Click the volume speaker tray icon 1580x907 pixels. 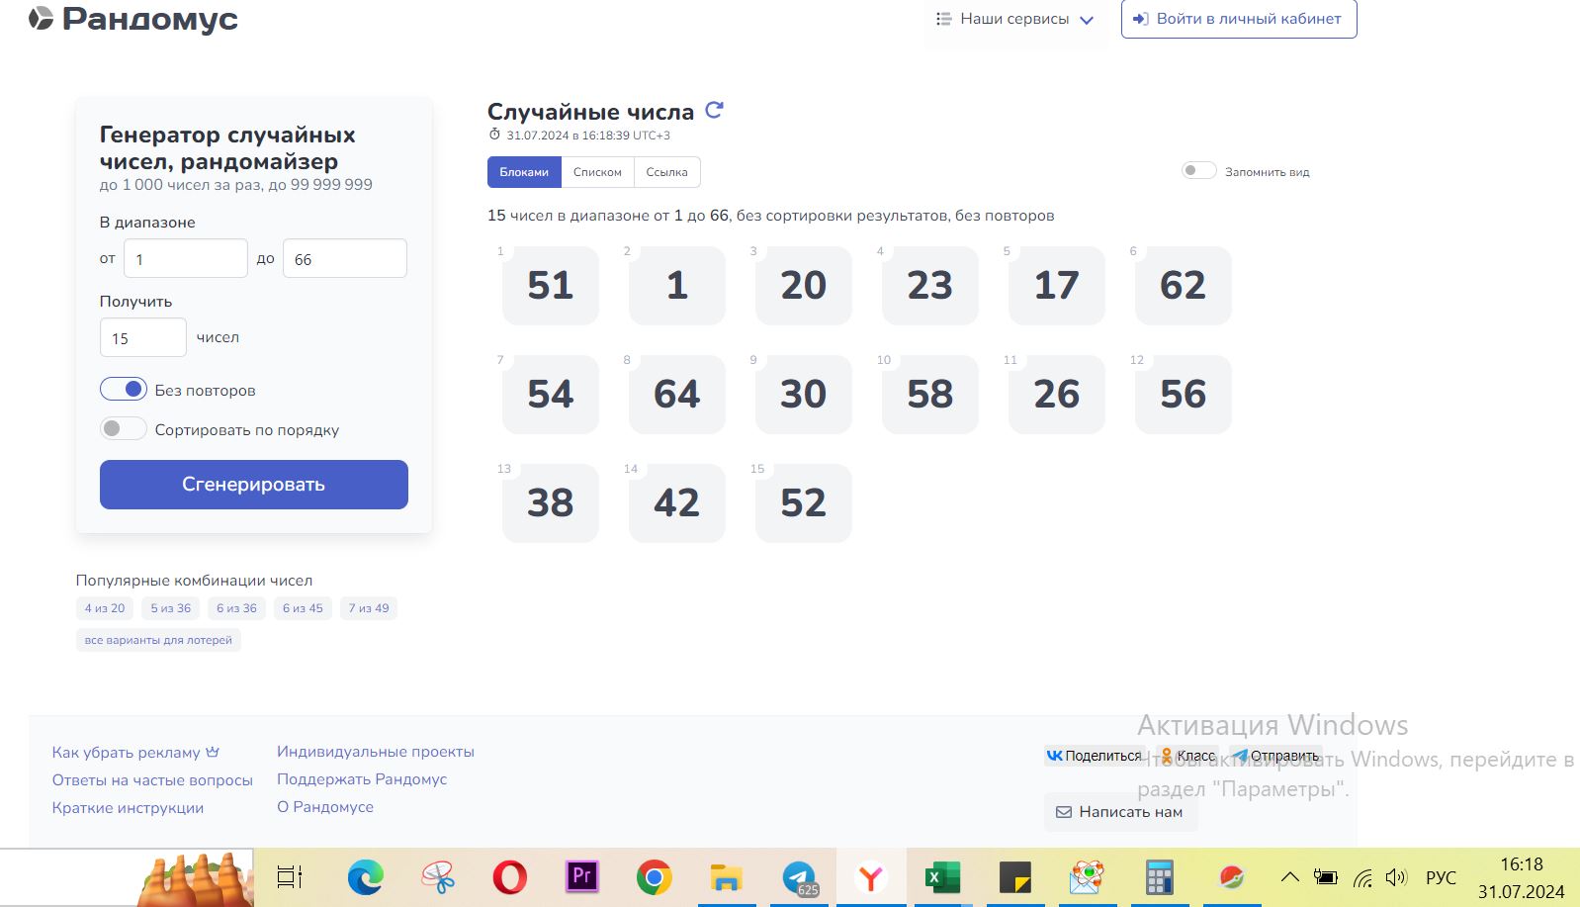coord(1396,877)
